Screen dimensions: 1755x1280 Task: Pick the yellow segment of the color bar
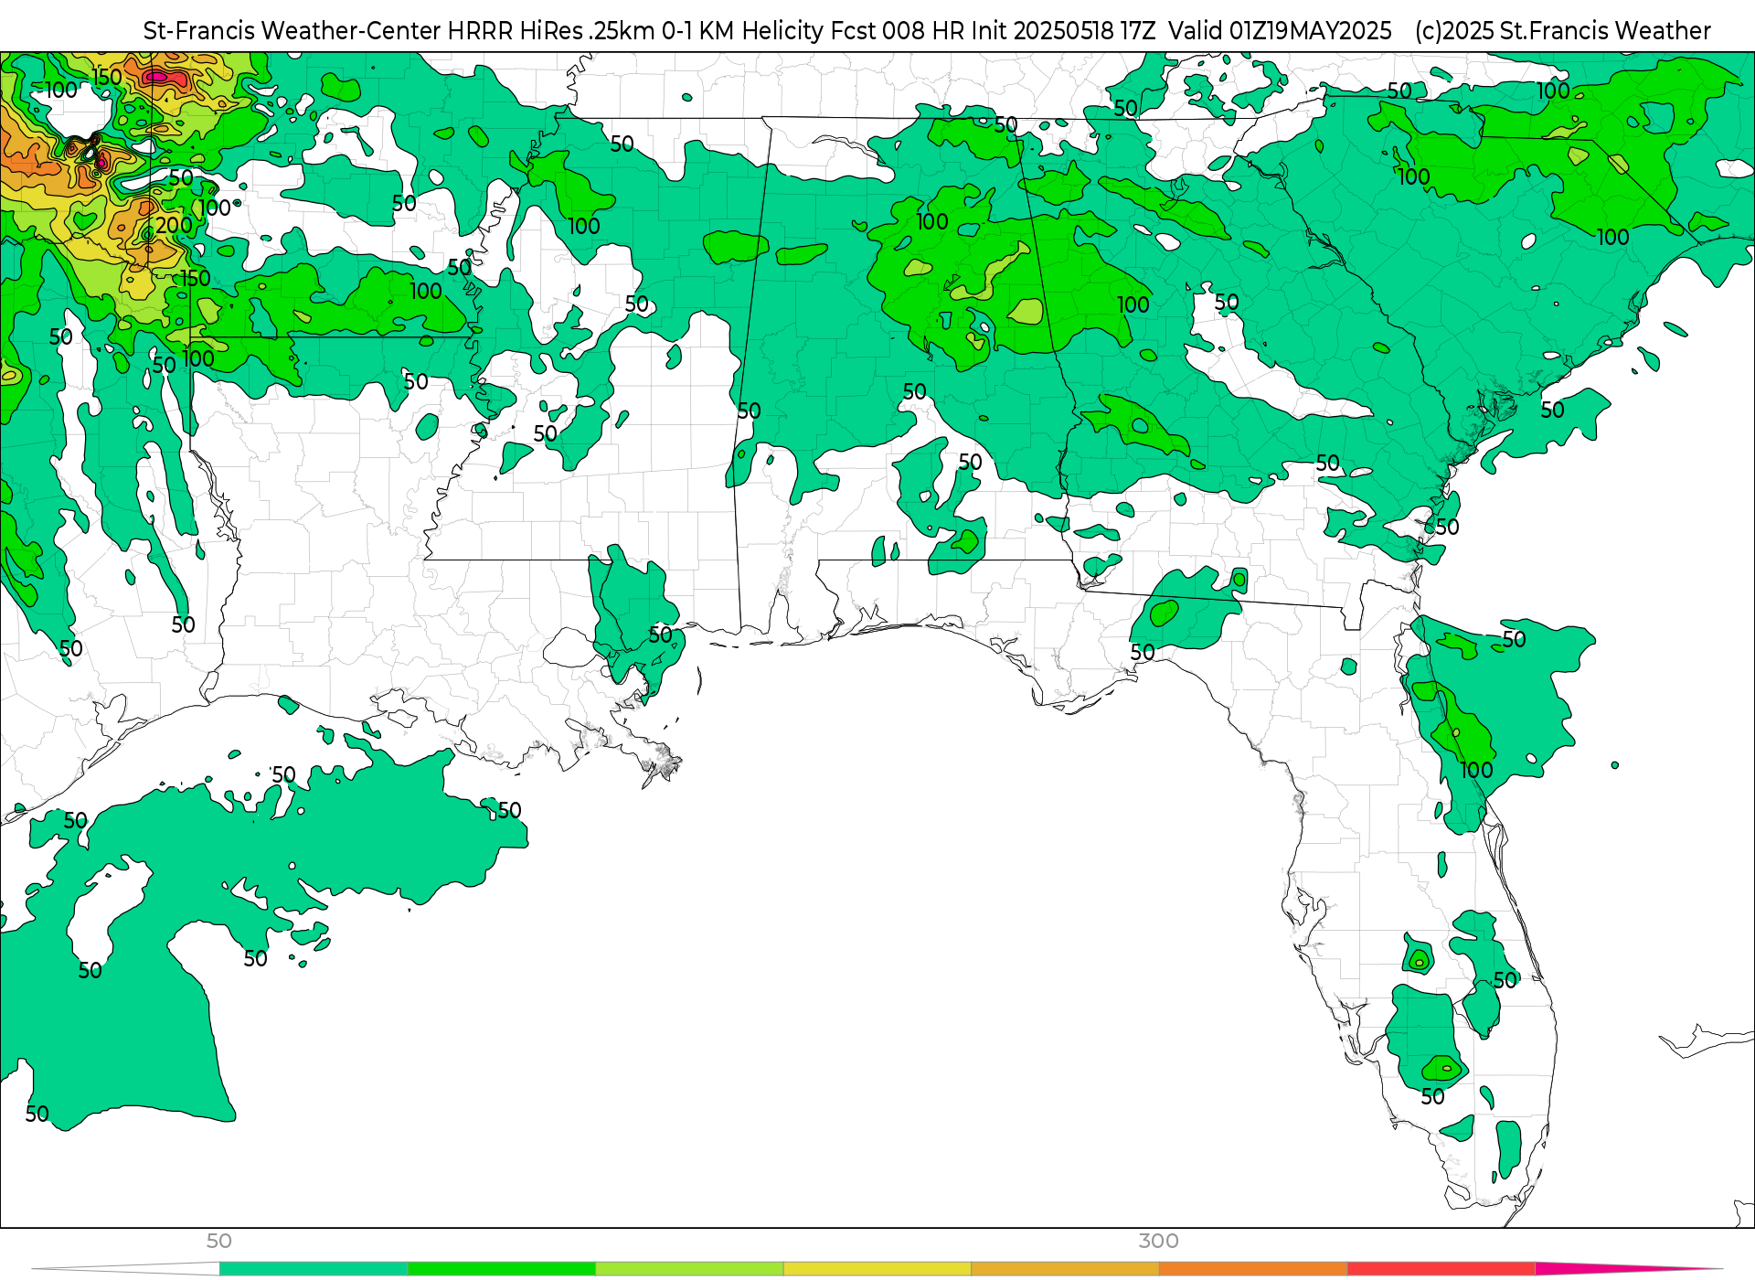pyautogui.click(x=877, y=1269)
